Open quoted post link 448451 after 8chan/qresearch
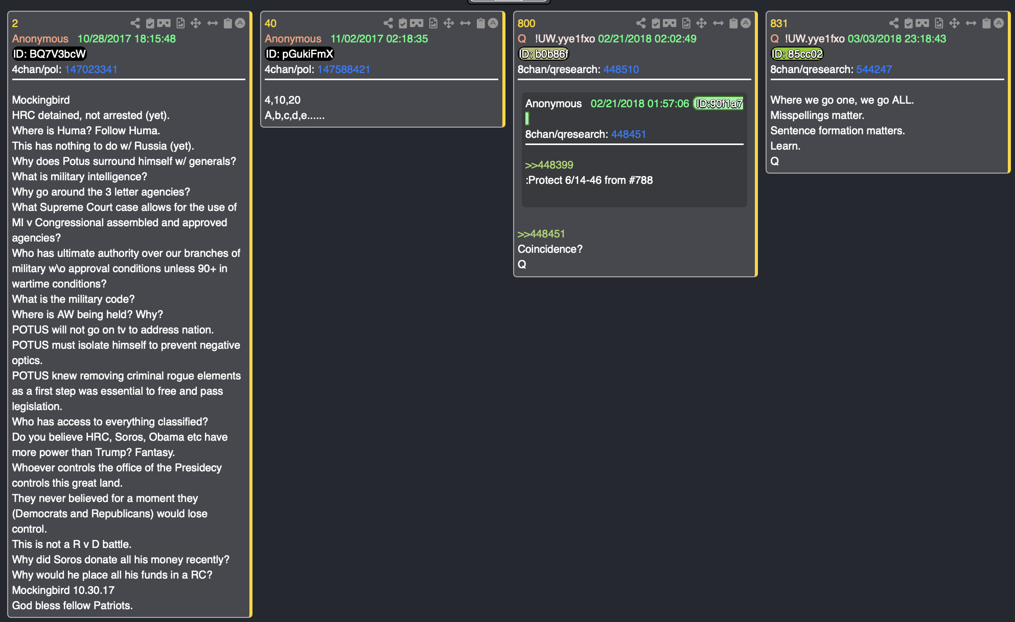This screenshot has height=622, width=1015. 629,134
